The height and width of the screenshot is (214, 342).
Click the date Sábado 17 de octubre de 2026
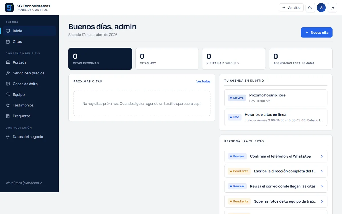(x=93, y=35)
